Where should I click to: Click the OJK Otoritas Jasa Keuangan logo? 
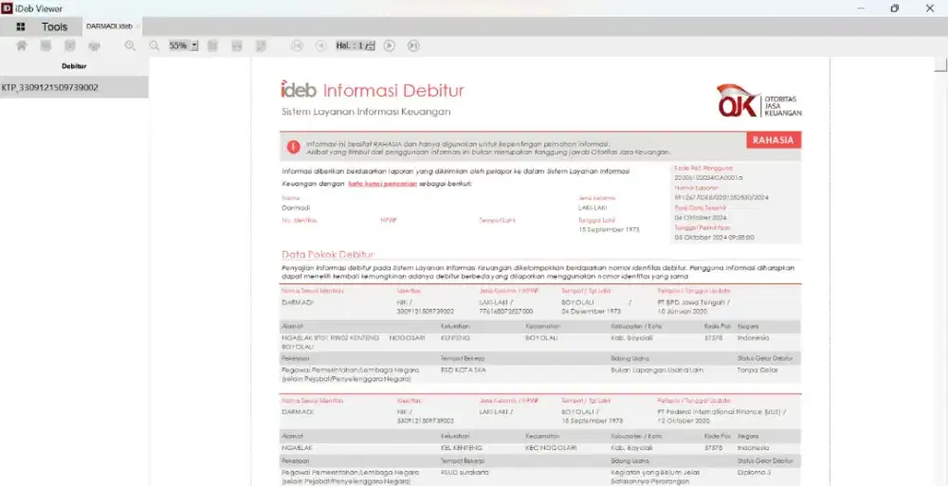pos(758,100)
